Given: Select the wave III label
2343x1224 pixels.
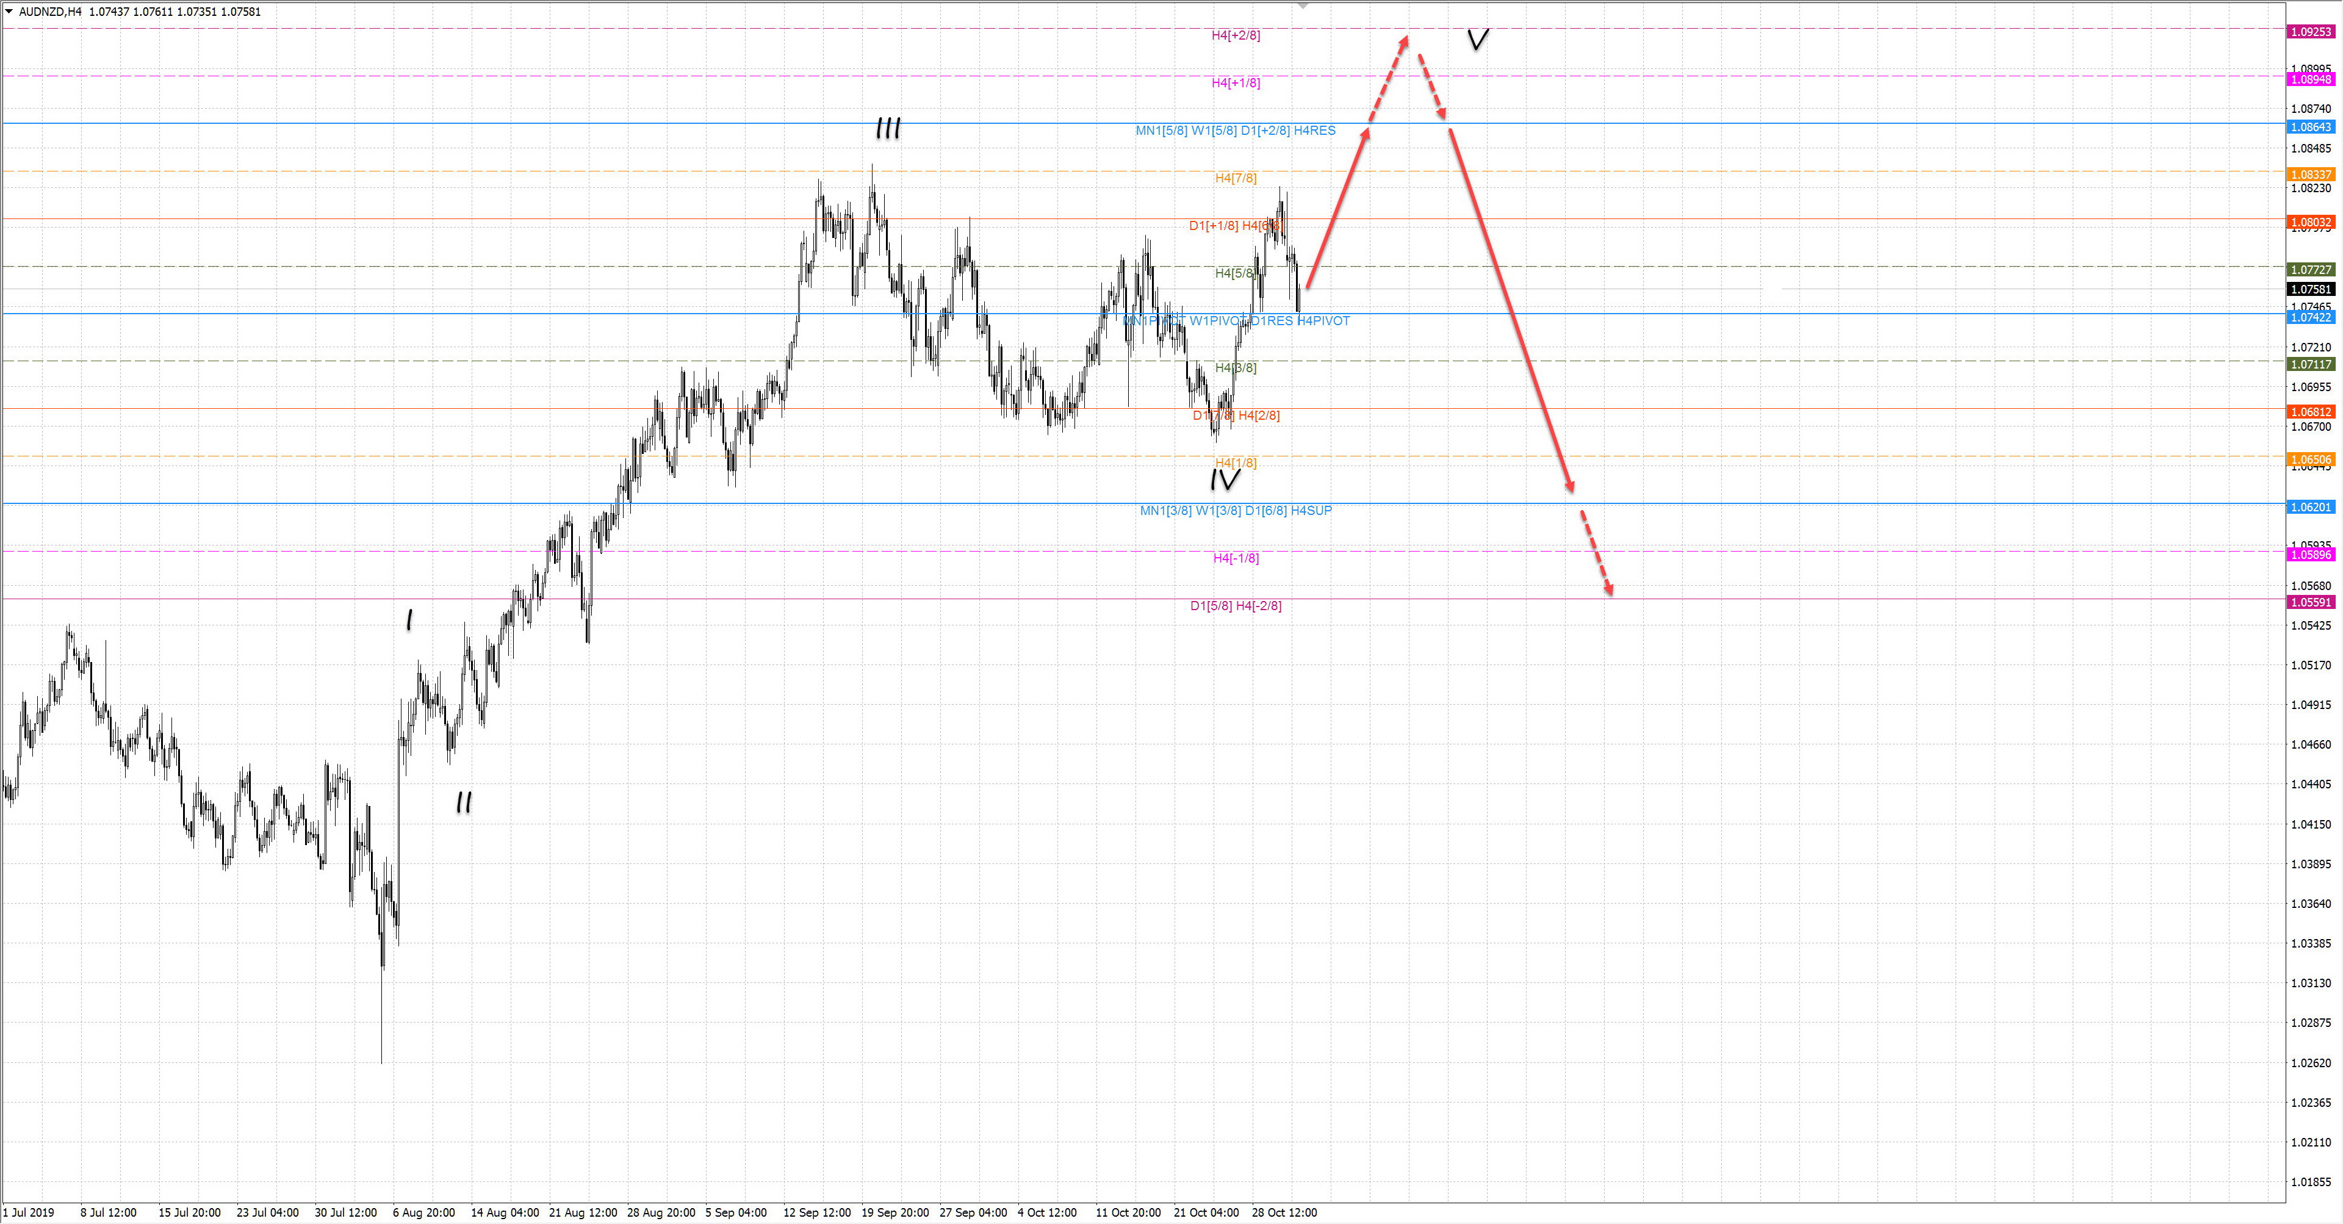Looking at the screenshot, I should [888, 128].
